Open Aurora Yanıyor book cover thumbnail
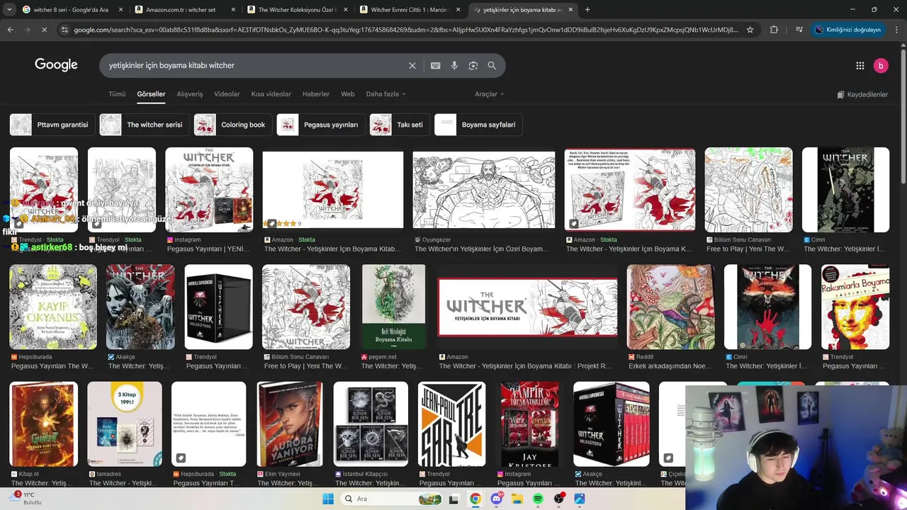Screen dimensions: 907x510 coord(290,424)
